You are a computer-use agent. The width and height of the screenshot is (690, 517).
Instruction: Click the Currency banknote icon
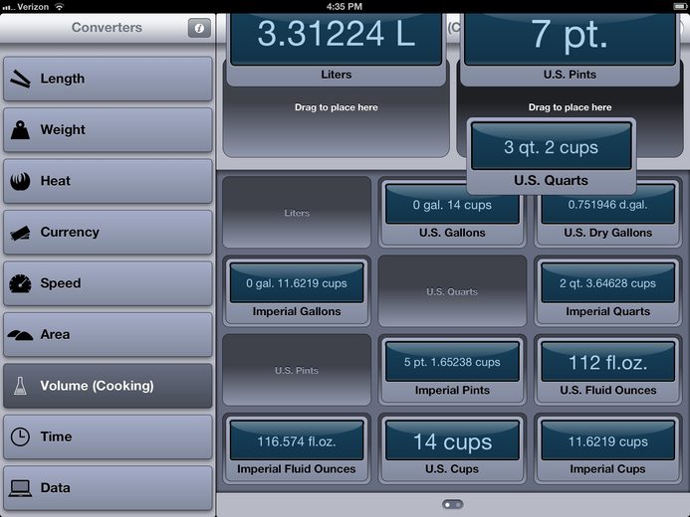pos(20,233)
